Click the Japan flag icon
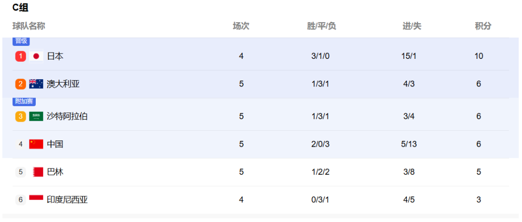 [36, 56]
